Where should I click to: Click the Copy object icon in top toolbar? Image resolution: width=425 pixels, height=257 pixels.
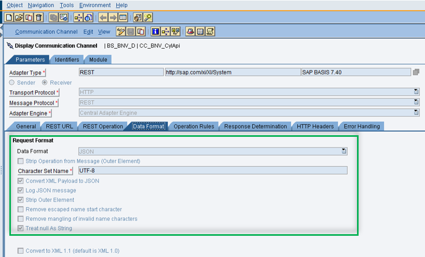[x=29, y=18]
